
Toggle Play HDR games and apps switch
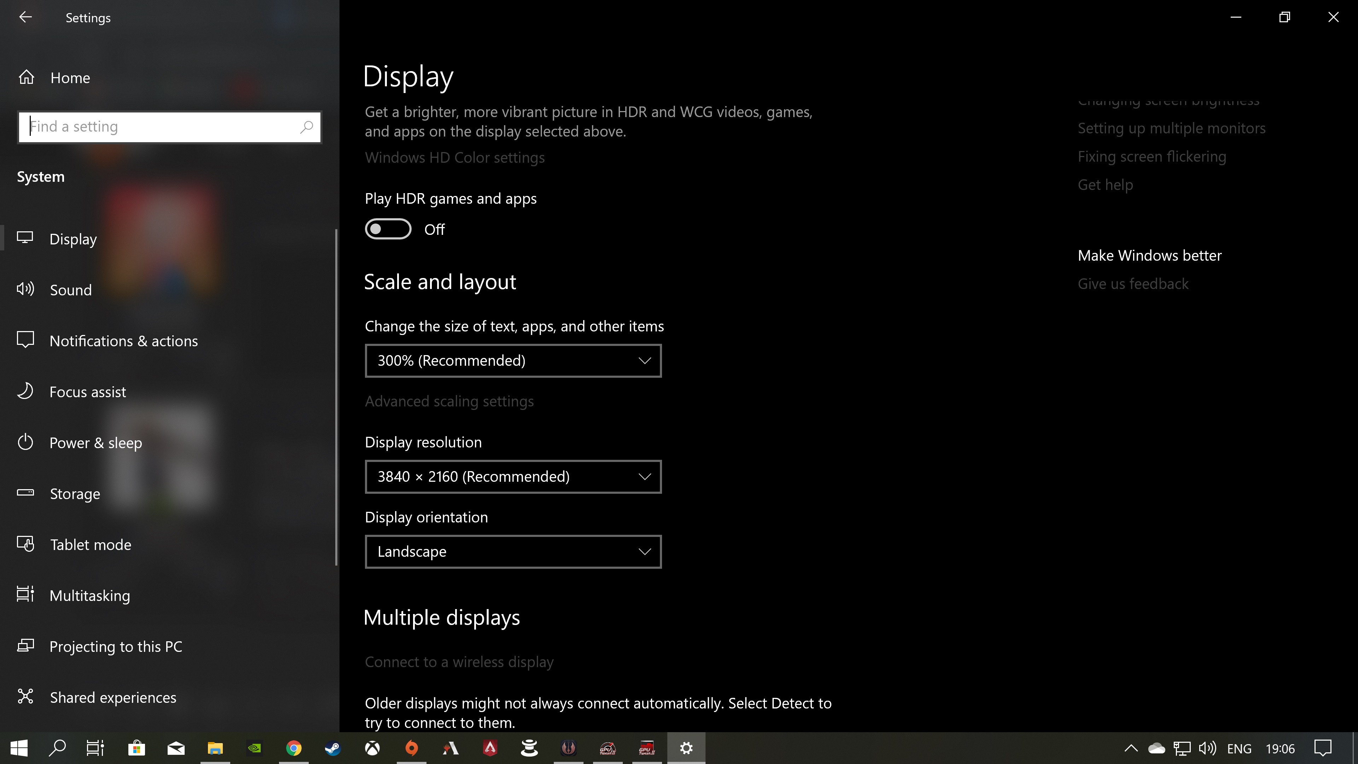pyautogui.click(x=388, y=229)
